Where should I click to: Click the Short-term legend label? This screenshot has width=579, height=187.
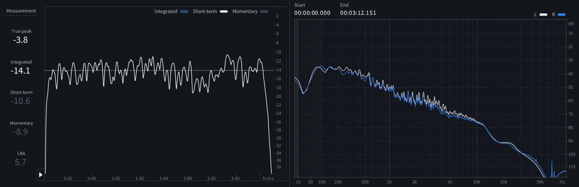[x=205, y=12]
